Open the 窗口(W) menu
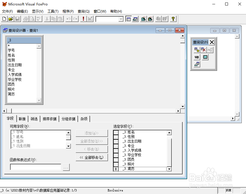Viewport: 246px width, 194px height. pyautogui.click(x=100, y=11)
